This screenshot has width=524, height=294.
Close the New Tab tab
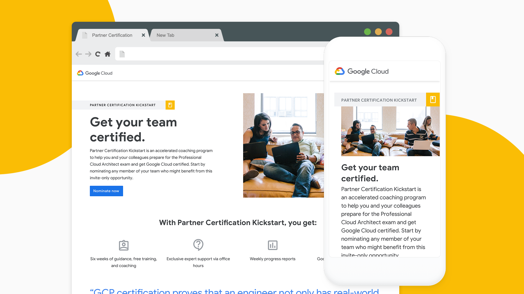pos(217,35)
